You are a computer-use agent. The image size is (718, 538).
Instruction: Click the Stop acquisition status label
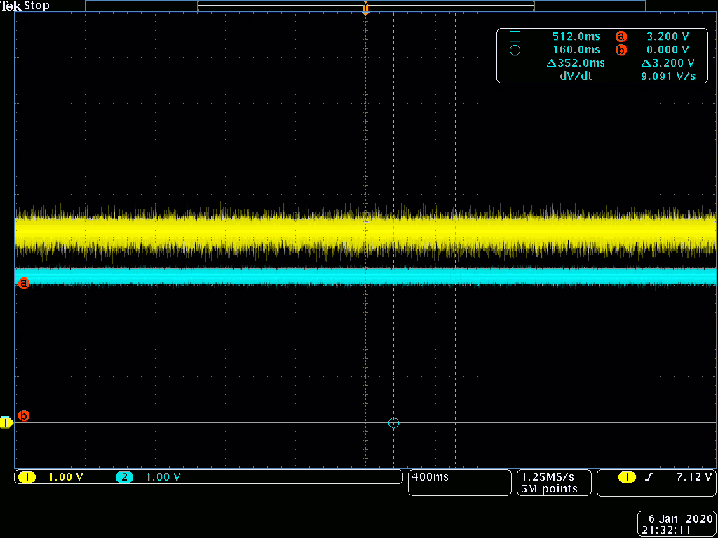click(37, 6)
